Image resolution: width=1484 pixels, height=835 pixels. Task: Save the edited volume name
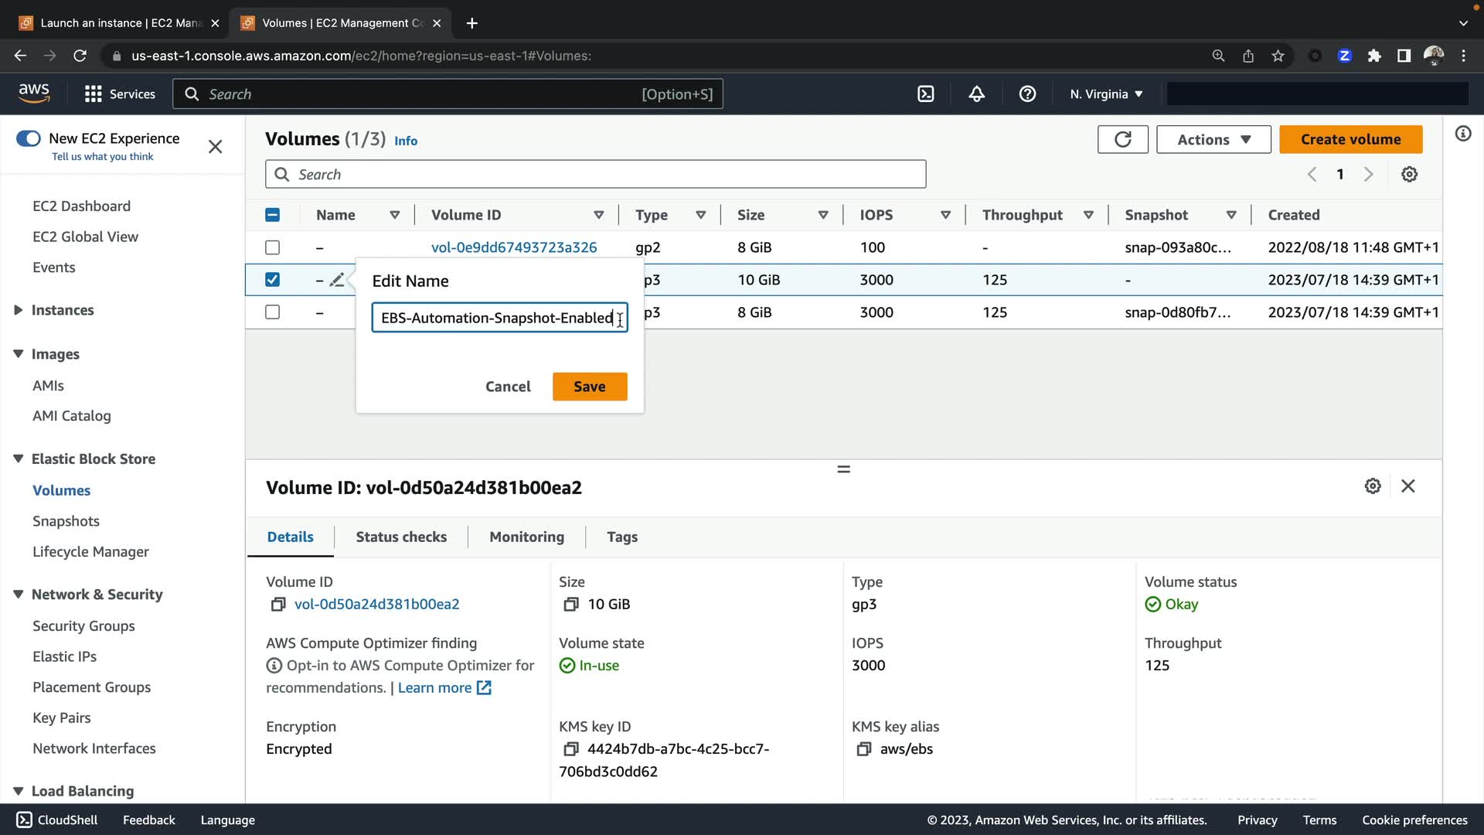589,387
